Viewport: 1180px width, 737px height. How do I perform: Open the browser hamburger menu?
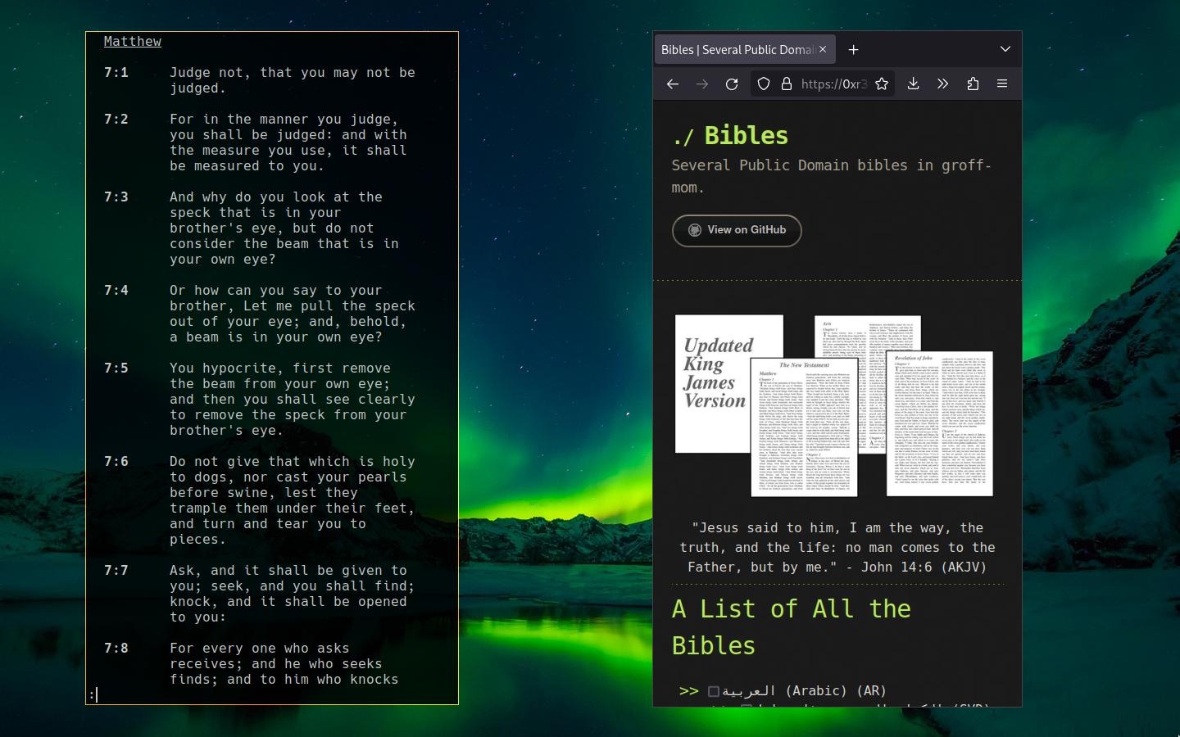coord(1002,84)
